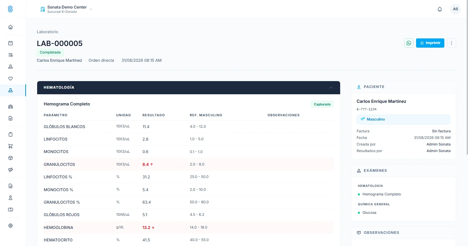Screen dimensions: 468x246
Task: Click the clipboard icon in sidebar
Action: click(x=11, y=134)
